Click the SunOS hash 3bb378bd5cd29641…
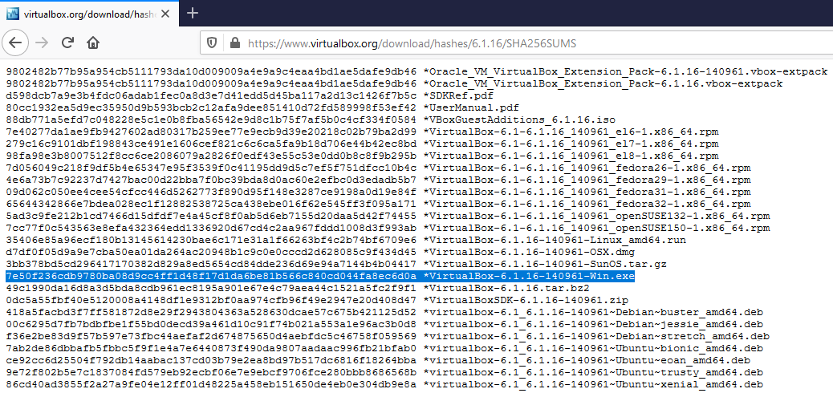833x393 pixels. coord(211,264)
